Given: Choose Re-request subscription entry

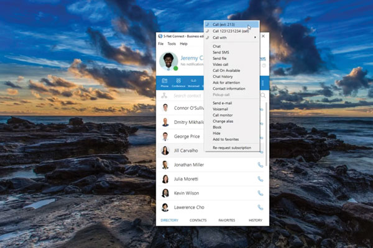Looking at the screenshot, I should click(232, 148).
